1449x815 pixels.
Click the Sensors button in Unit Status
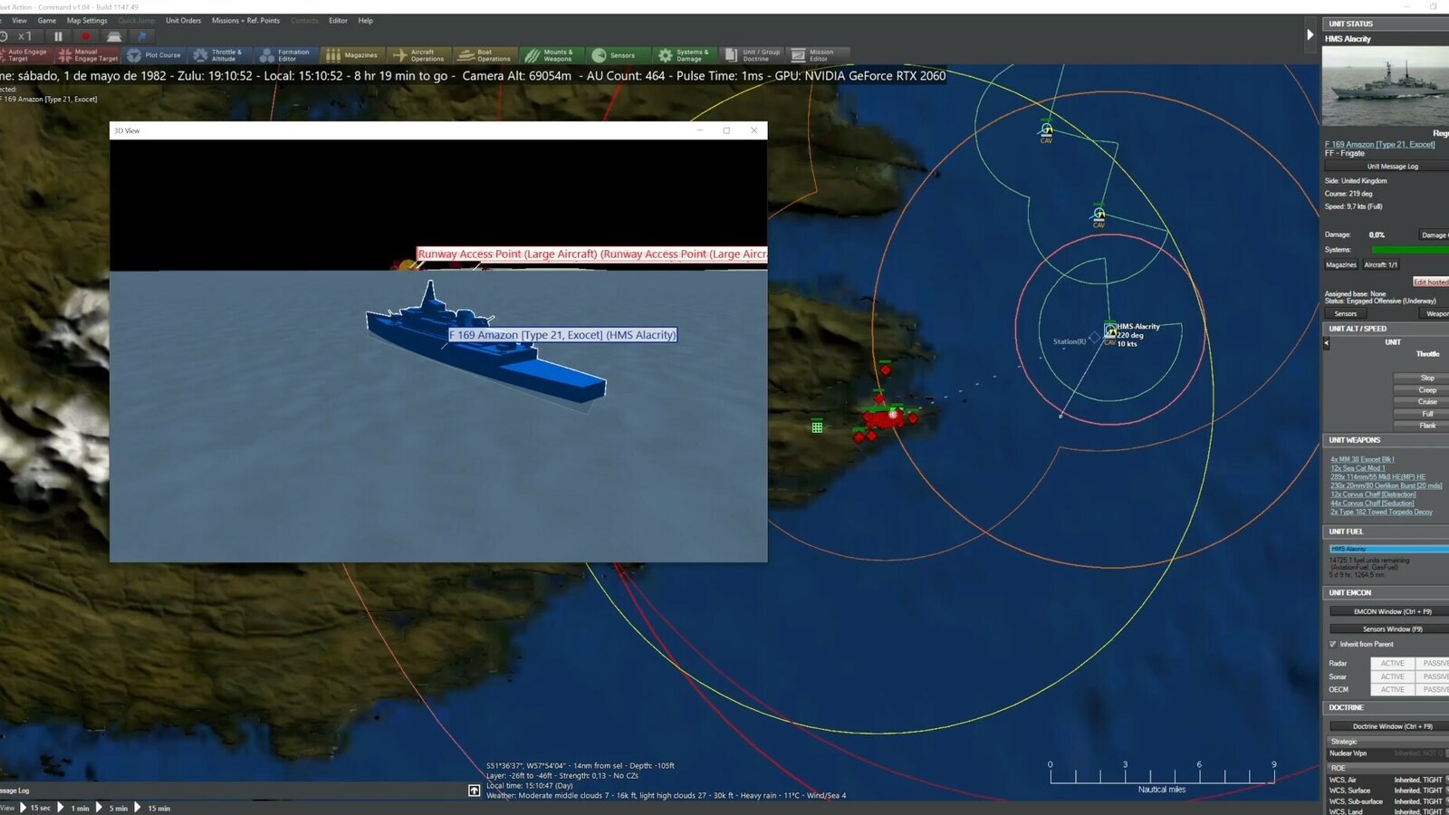1346,313
